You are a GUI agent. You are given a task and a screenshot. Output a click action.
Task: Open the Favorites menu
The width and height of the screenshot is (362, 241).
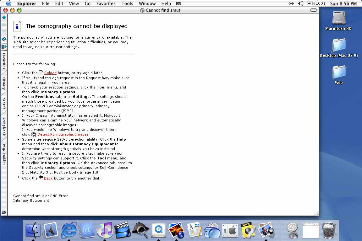click(x=106, y=3)
